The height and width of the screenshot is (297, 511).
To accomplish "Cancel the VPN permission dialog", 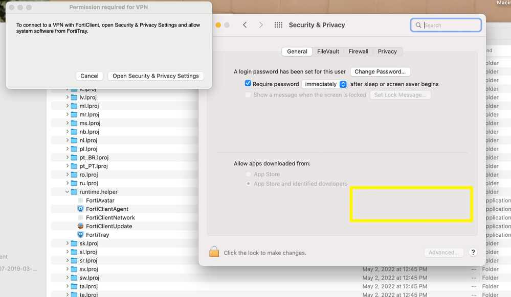I will click(x=90, y=76).
